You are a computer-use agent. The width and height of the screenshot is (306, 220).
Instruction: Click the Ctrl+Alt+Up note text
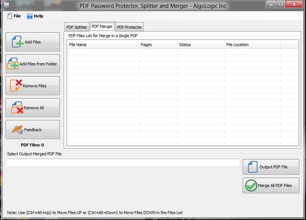tap(95, 213)
